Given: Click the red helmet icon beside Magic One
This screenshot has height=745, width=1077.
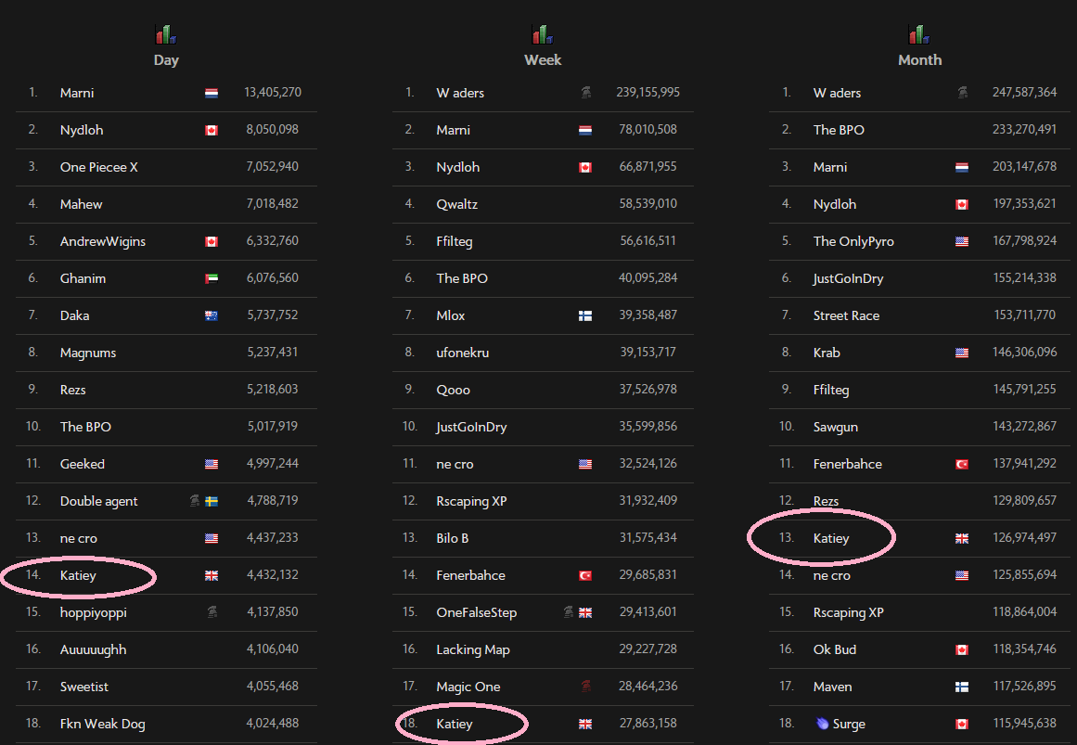Looking at the screenshot, I should coord(586,686).
